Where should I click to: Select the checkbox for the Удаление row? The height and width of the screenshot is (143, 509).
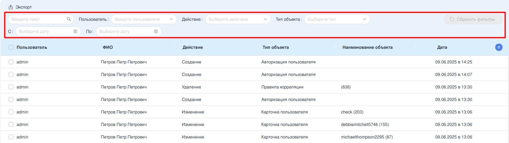pos(11,87)
